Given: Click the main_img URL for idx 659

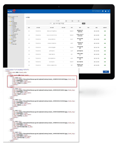Looking at the screenshot, I should 43,90.
